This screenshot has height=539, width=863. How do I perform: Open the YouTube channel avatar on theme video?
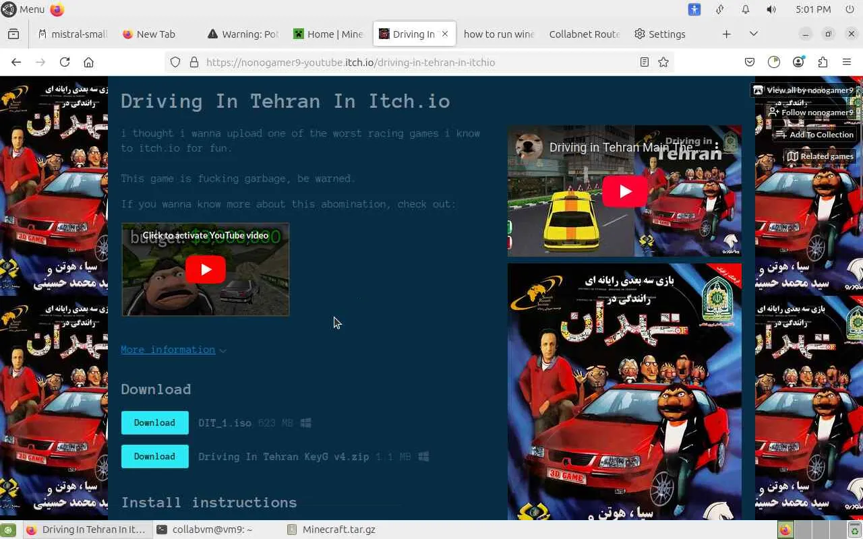click(529, 147)
